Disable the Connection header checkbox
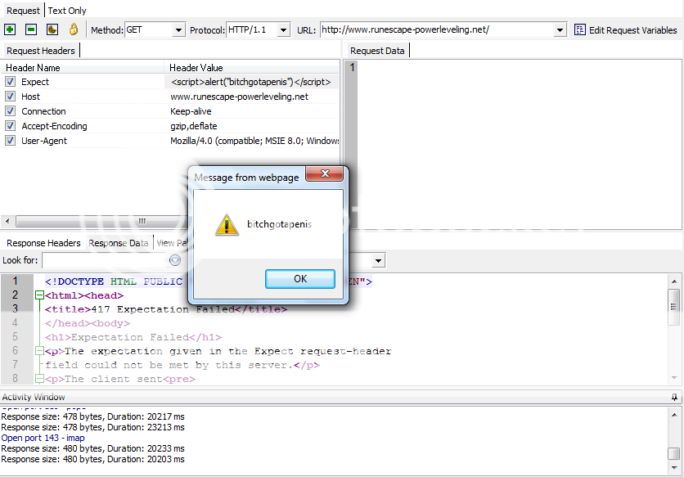This screenshot has width=684, height=477. tap(10, 111)
